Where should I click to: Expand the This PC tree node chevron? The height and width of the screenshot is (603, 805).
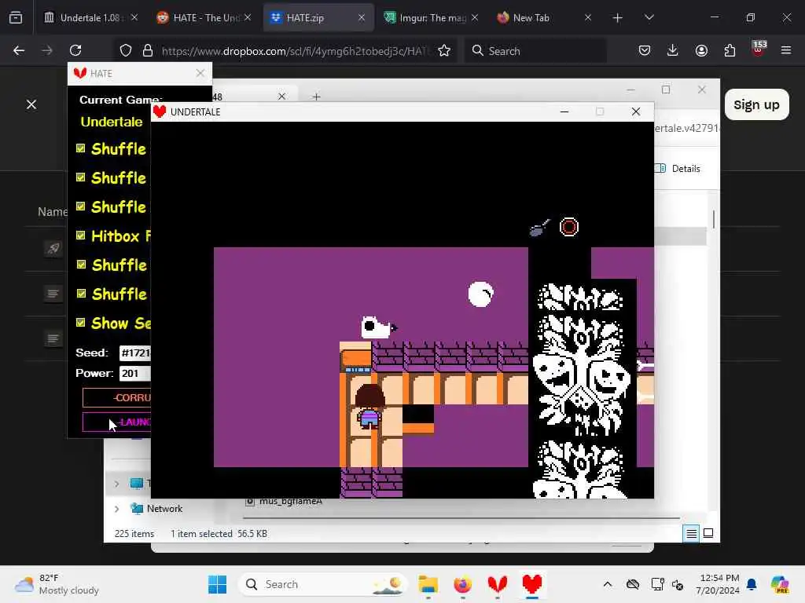pyautogui.click(x=116, y=484)
